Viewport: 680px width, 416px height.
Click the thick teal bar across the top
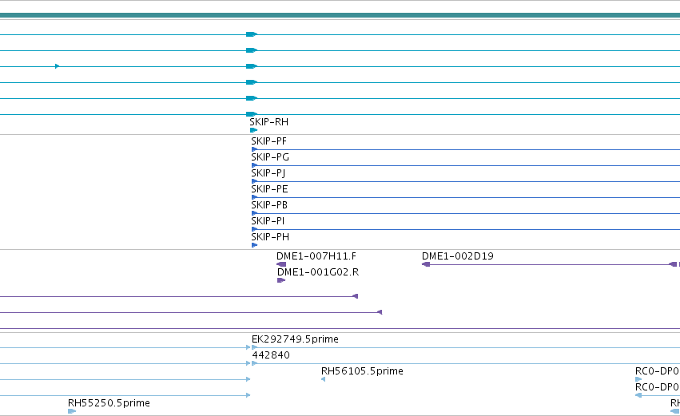340,15
